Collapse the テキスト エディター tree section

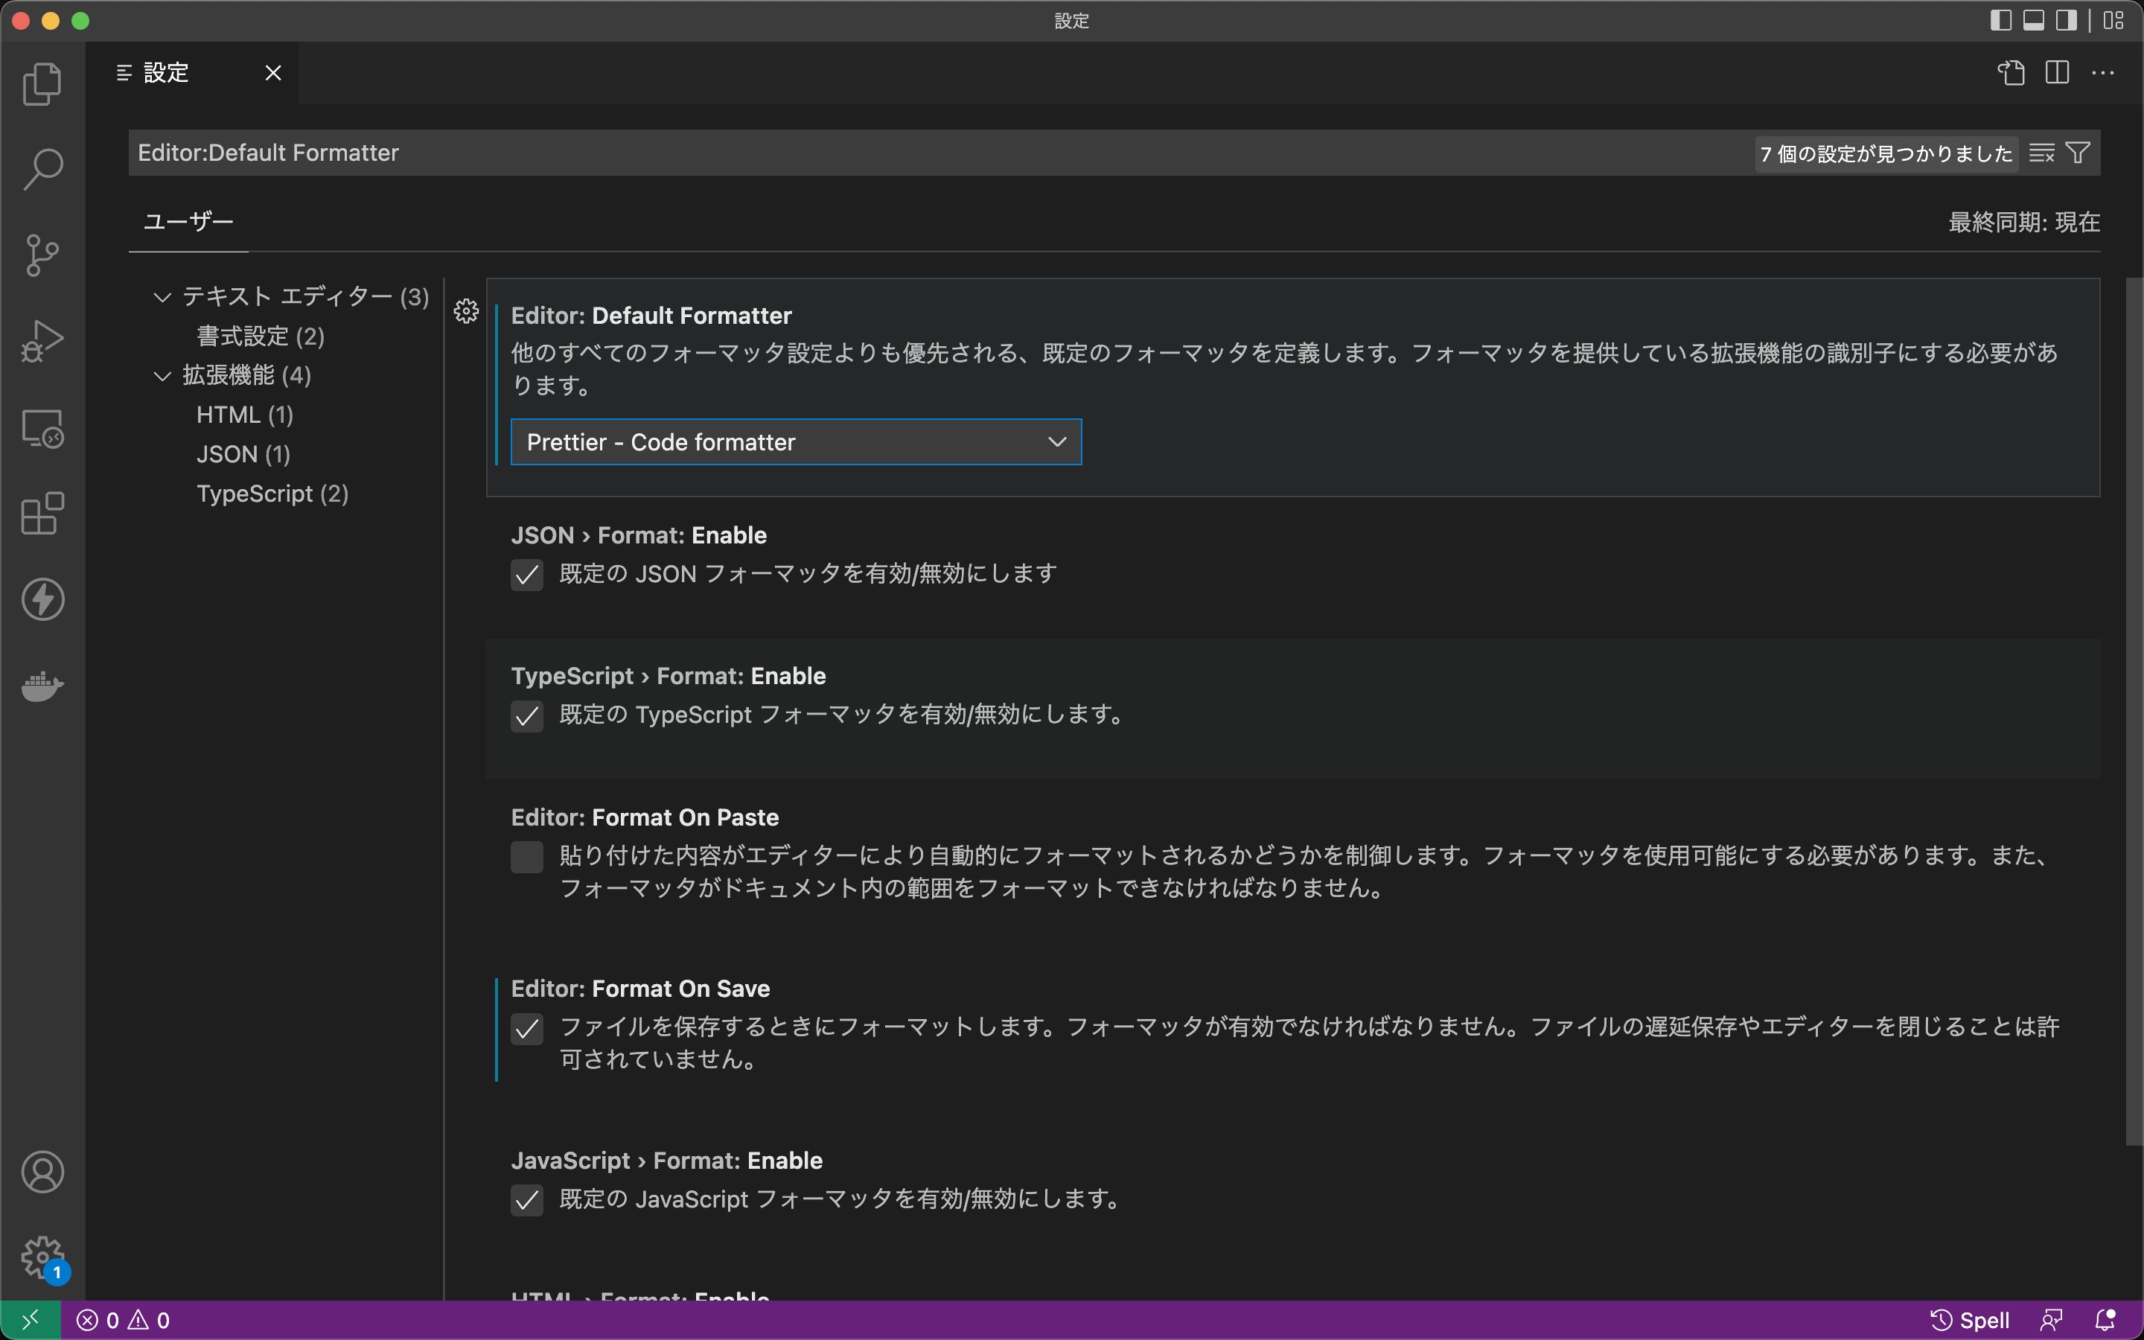tap(162, 297)
